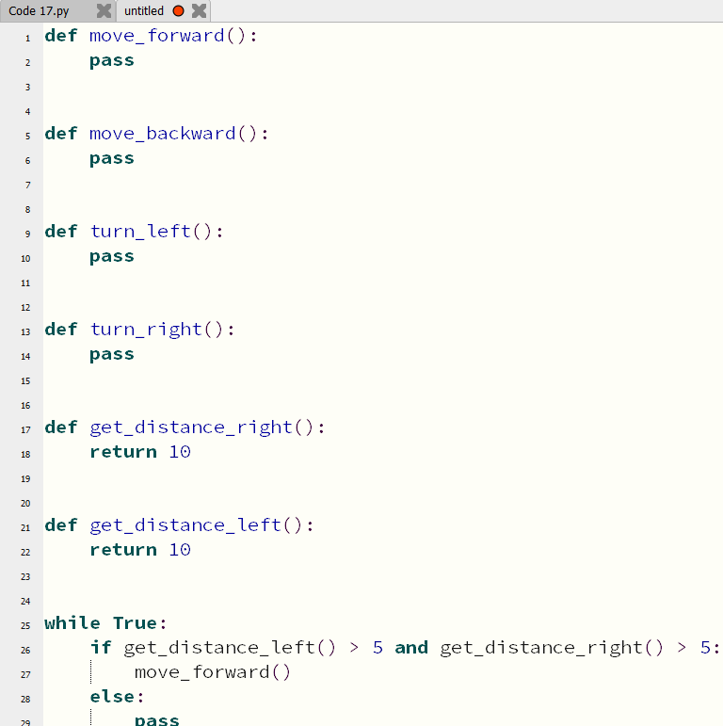
Task: Click line number 13 in gutter
Action: click(25, 332)
